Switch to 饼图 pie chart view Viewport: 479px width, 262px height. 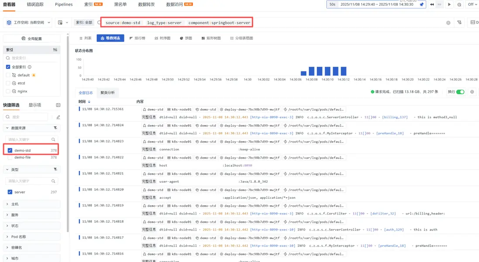pos(186,38)
